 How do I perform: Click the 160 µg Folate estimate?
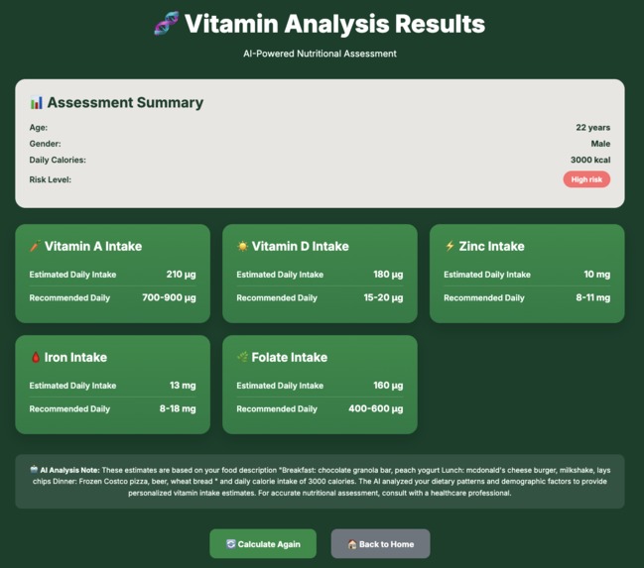point(388,386)
